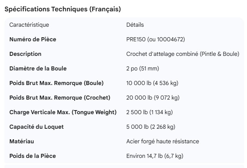247x168 pixels.
Task: Select the 2 500 lb (1 134 kg) value
Action: pos(150,112)
